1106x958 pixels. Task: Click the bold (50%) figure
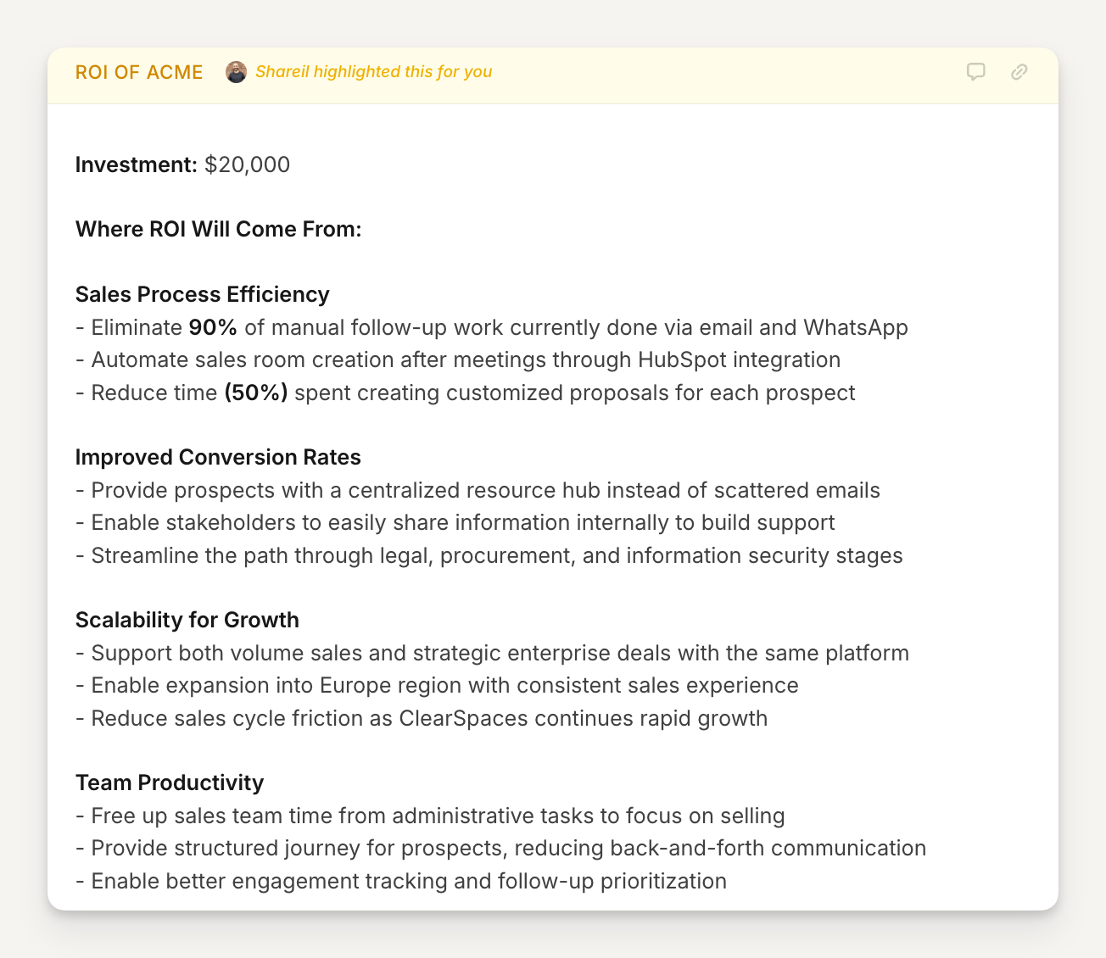click(x=256, y=393)
